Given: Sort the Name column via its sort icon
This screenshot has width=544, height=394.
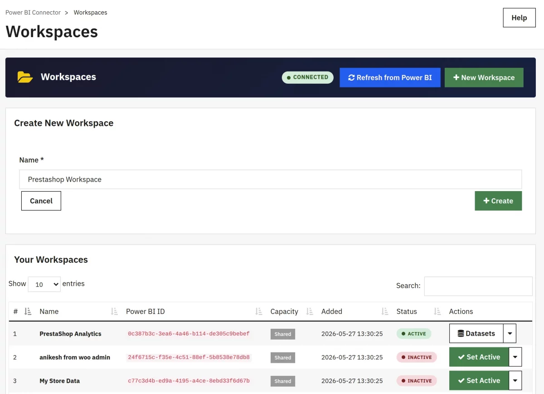Looking at the screenshot, I should 114,312.
